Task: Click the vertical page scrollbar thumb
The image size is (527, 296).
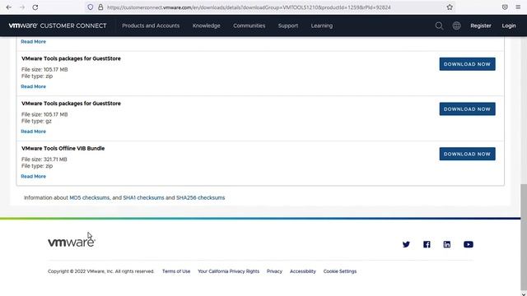Action: pyautogui.click(x=524, y=237)
